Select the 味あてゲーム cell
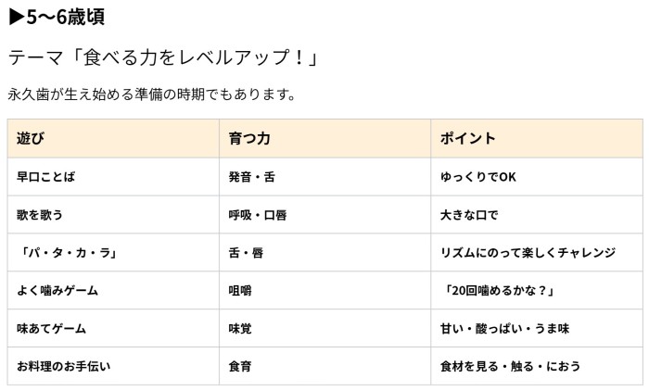This screenshot has width=649, height=391. point(113,328)
